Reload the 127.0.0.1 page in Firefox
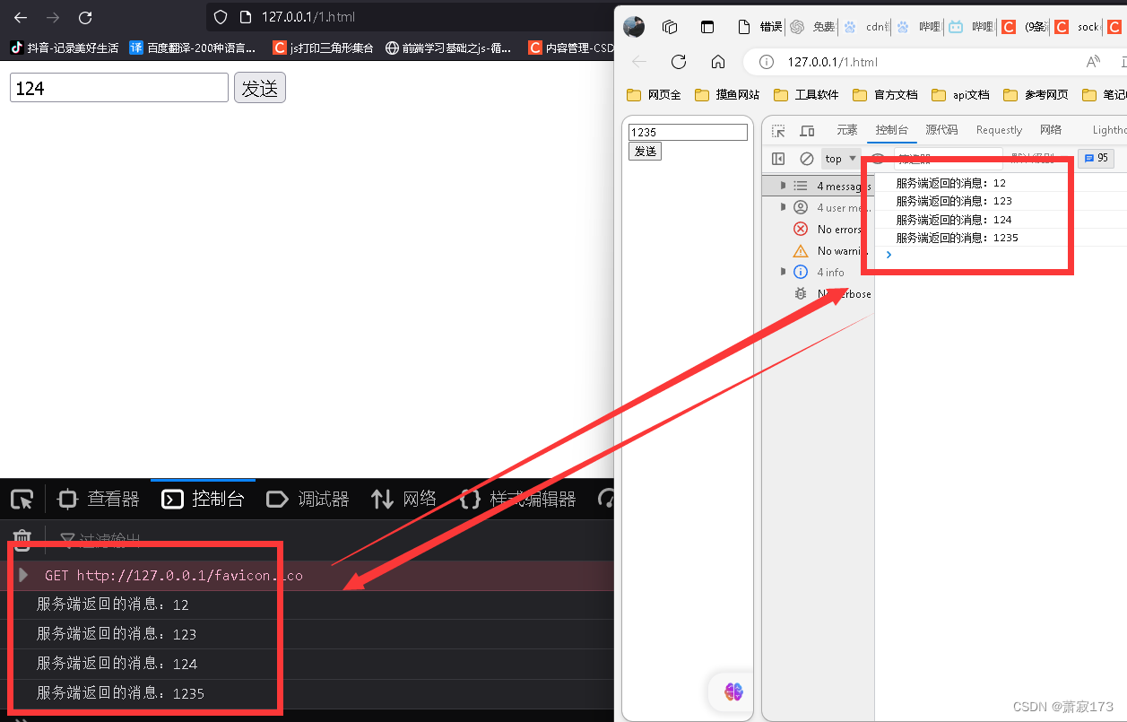Image resolution: width=1127 pixels, height=722 pixels. [x=85, y=16]
